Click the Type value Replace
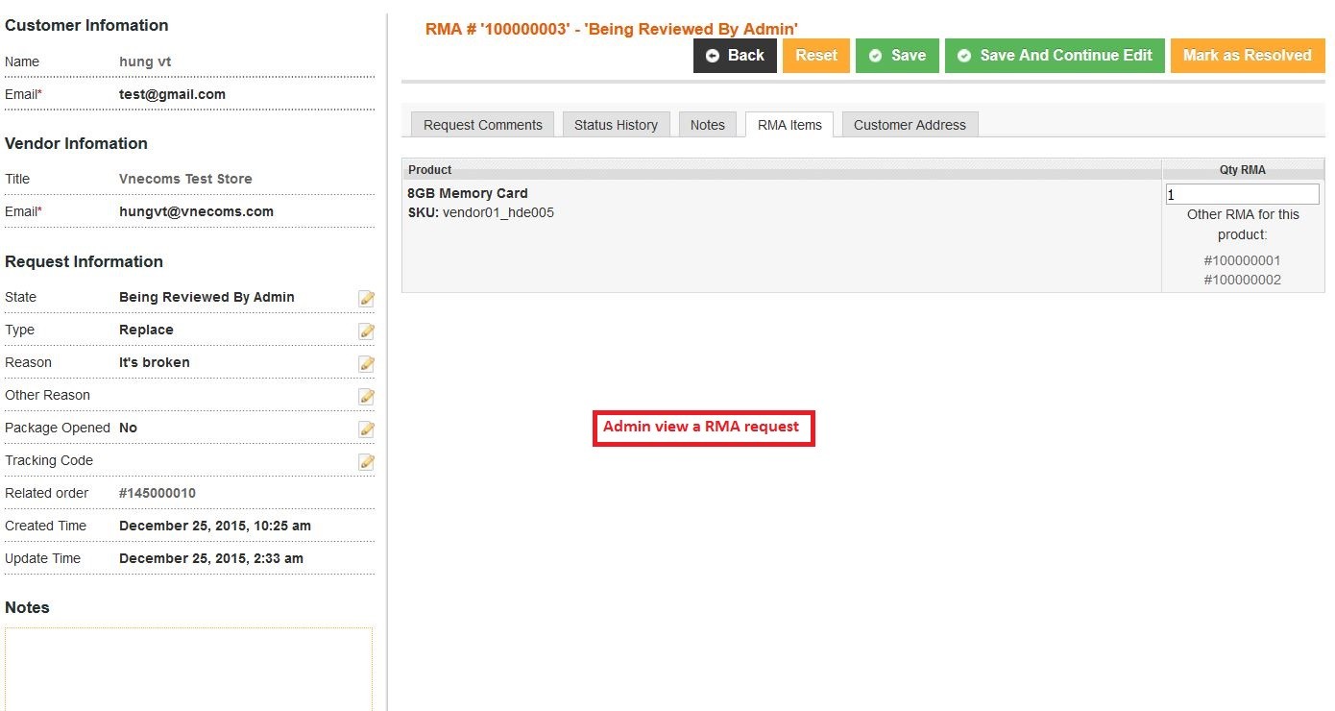The width and height of the screenshot is (1335, 711). pos(146,330)
